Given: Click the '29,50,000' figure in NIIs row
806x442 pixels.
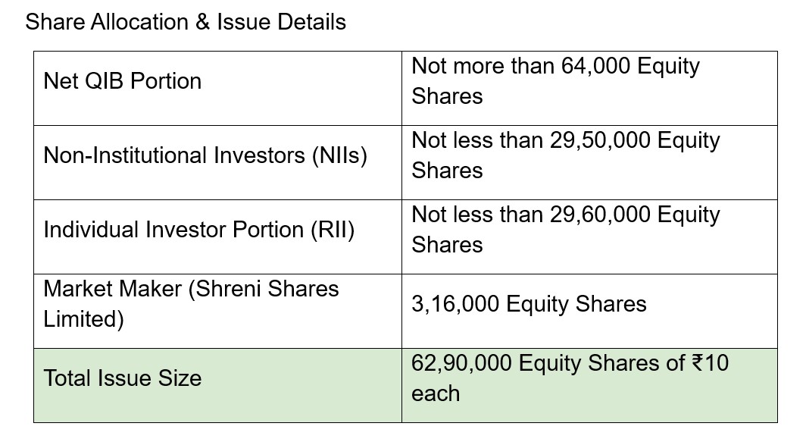Looking at the screenshot, I should pyautogui.click(x=600, y=140).
